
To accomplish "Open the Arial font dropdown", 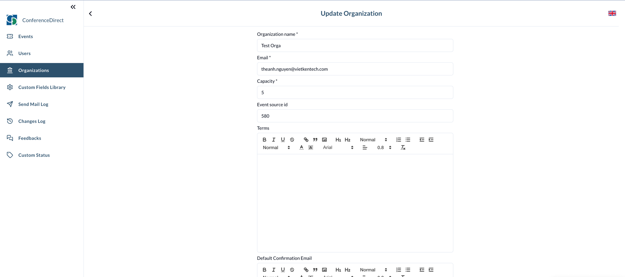I will (x=338, y=147).
